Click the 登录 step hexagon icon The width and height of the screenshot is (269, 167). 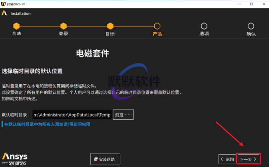pos(63,26)
